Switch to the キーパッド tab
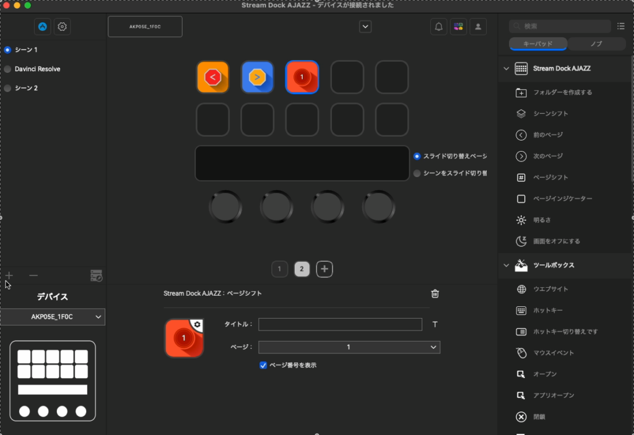Image resolution: width=634 pixels, height=435 pixels. [x=537, y=44]
